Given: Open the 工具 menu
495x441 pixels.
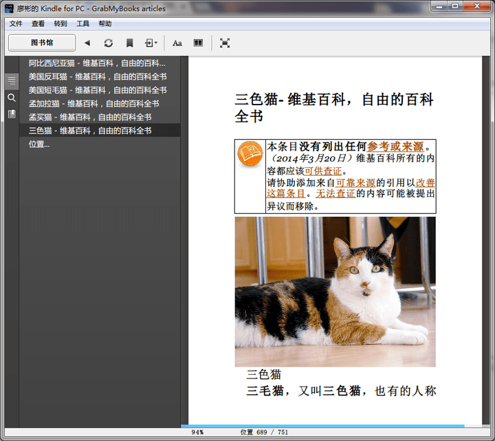Looking at the screenshot, I should [82, 23].
